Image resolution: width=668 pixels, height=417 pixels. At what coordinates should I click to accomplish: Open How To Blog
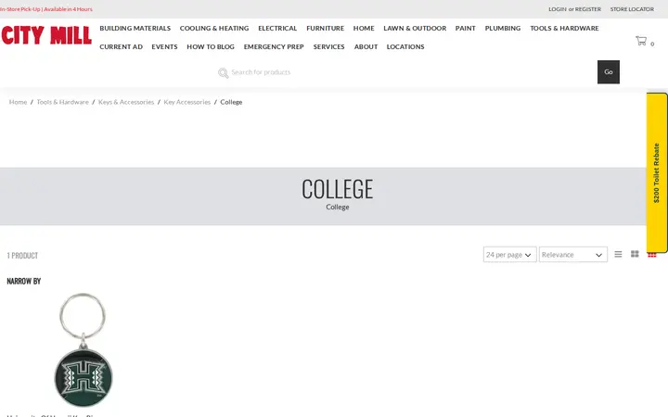click(211, 47)
